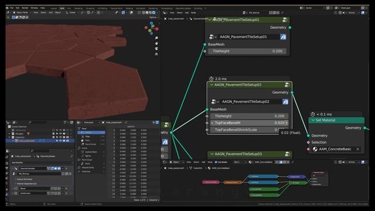The width and height of the screenshot is (375, 211).
Task: Open node tree dropdown beside AAGN_PavementTileSetup01 name
Action: 213,37
